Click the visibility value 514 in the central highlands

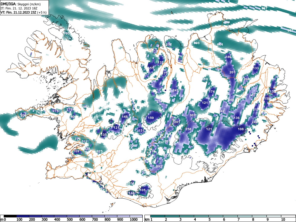coord(159,101)
